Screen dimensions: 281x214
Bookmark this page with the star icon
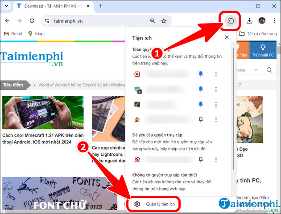(164, 21)
